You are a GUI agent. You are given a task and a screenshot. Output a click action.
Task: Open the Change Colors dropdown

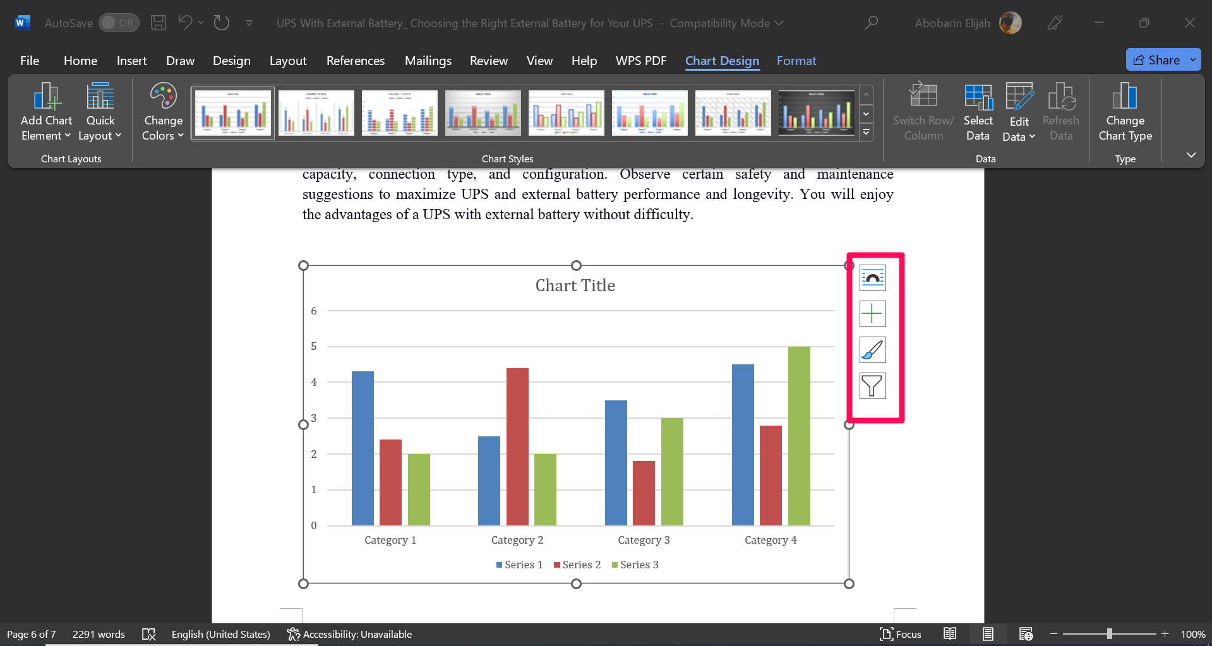click(162, 111)
